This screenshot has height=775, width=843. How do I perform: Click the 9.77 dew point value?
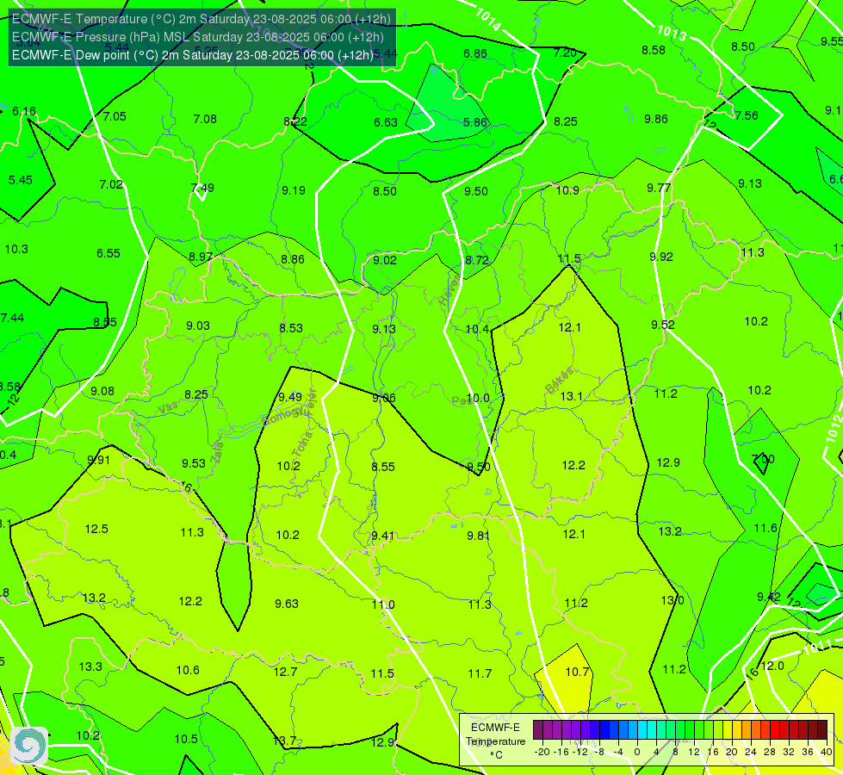(659, 188)
